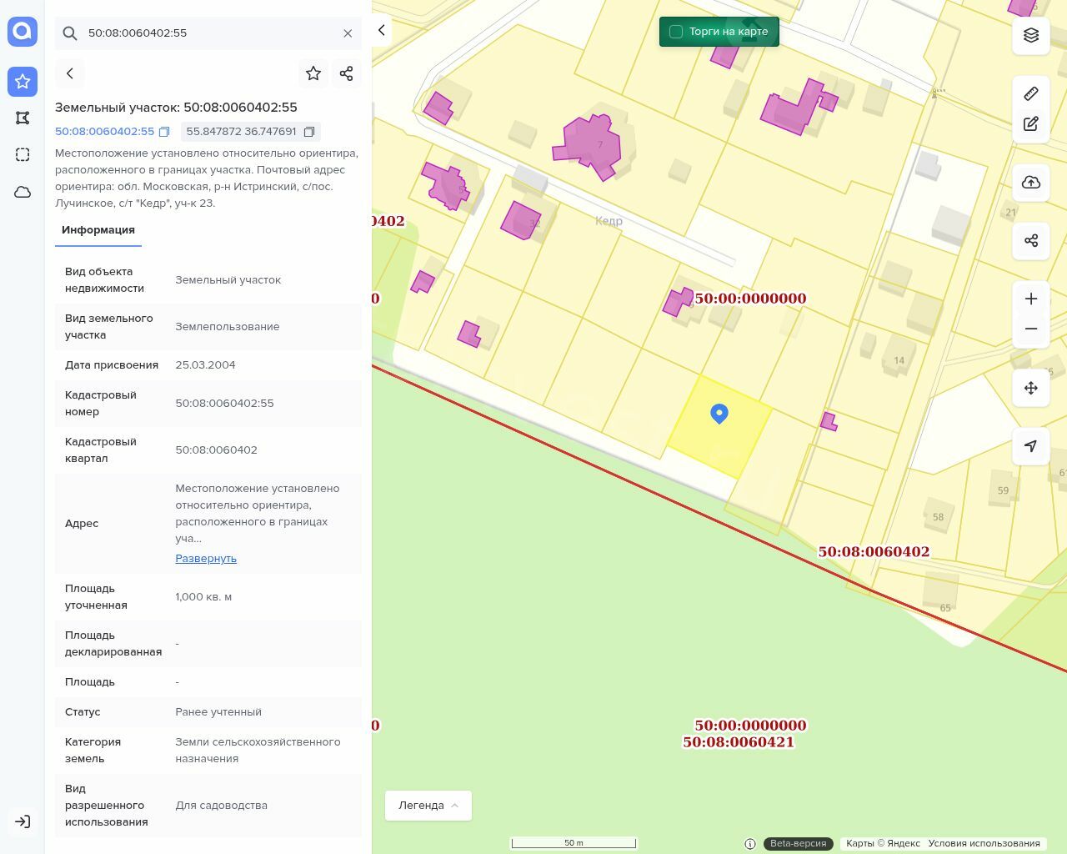Go back using the left arrow
Image resolution: width=1067 pixels, height=854 pixels.
[70, 73]
